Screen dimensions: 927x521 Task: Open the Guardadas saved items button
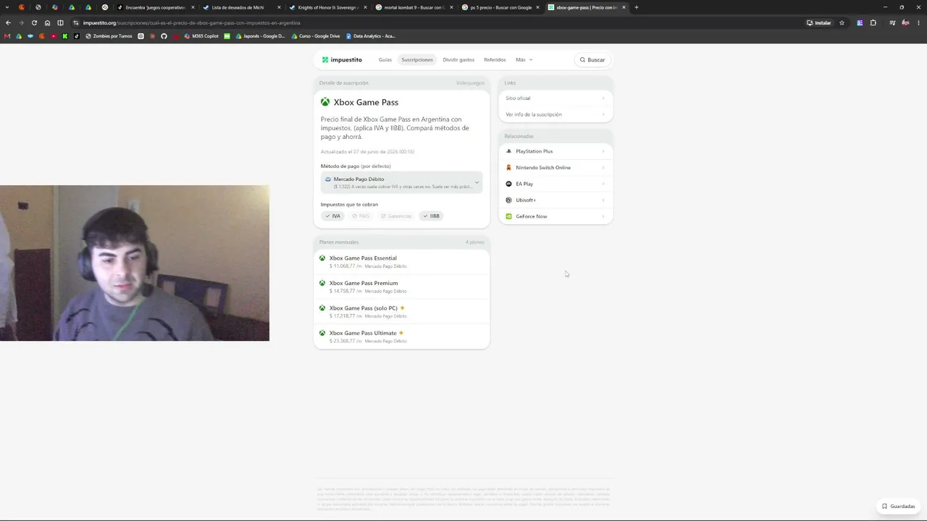(x=899, y=507)
